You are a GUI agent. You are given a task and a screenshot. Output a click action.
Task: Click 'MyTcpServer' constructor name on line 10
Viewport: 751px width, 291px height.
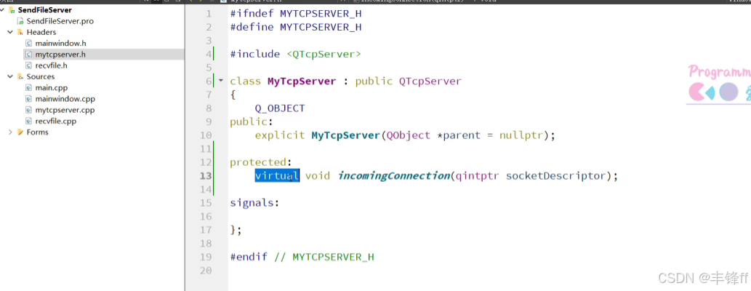(346, 135)
